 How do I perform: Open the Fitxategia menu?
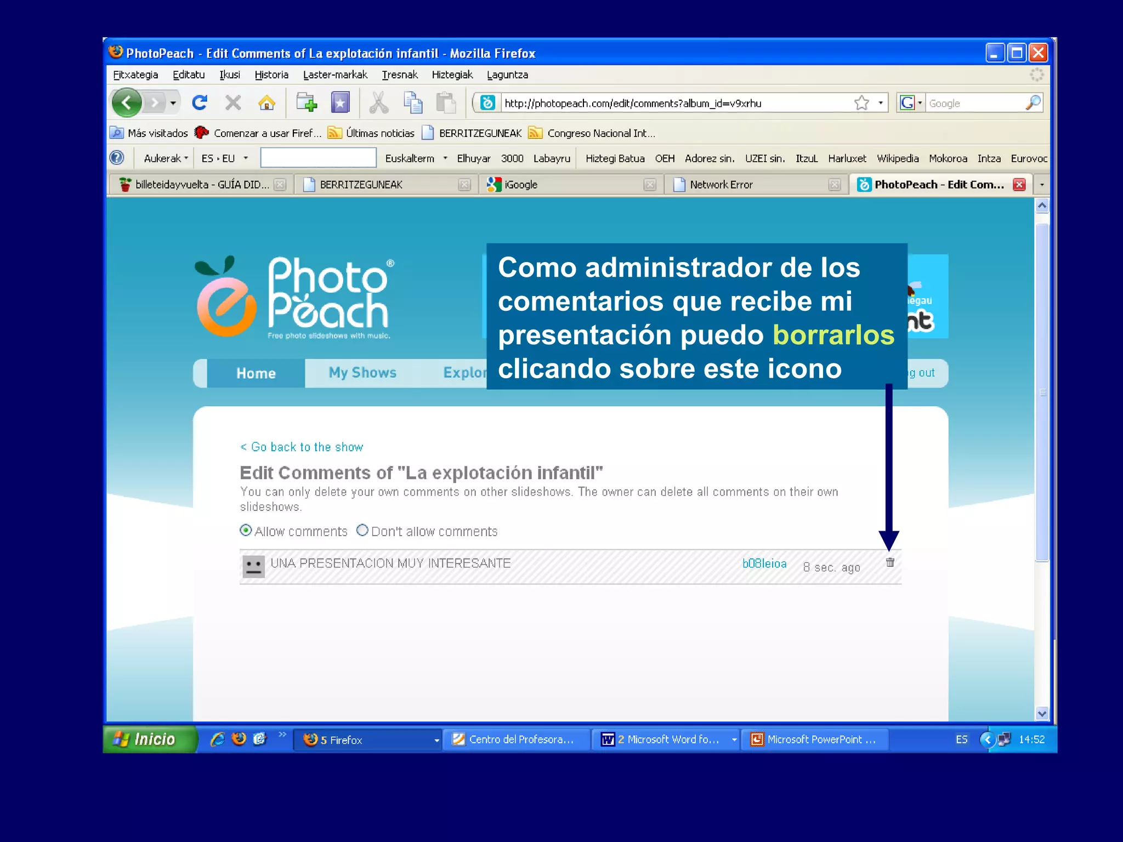135,75
